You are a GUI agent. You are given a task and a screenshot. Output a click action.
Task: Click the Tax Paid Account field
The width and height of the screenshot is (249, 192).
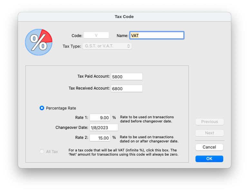pyautogui.click(x=127, y=77)
